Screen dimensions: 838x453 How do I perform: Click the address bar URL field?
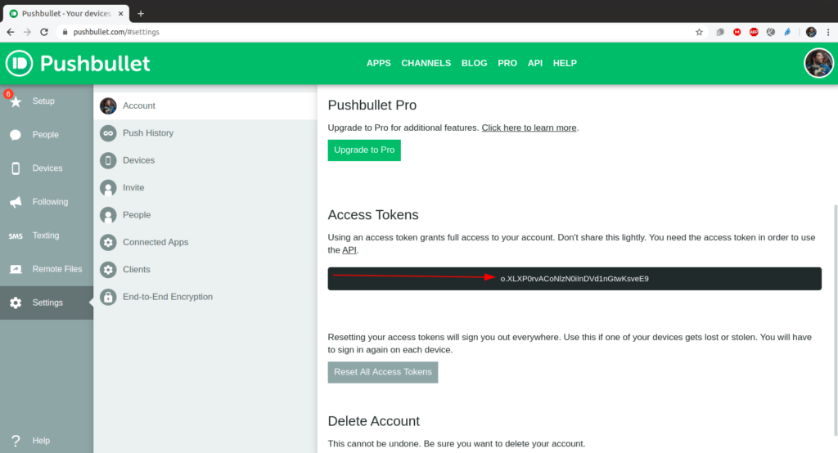[x=374, y=32]
